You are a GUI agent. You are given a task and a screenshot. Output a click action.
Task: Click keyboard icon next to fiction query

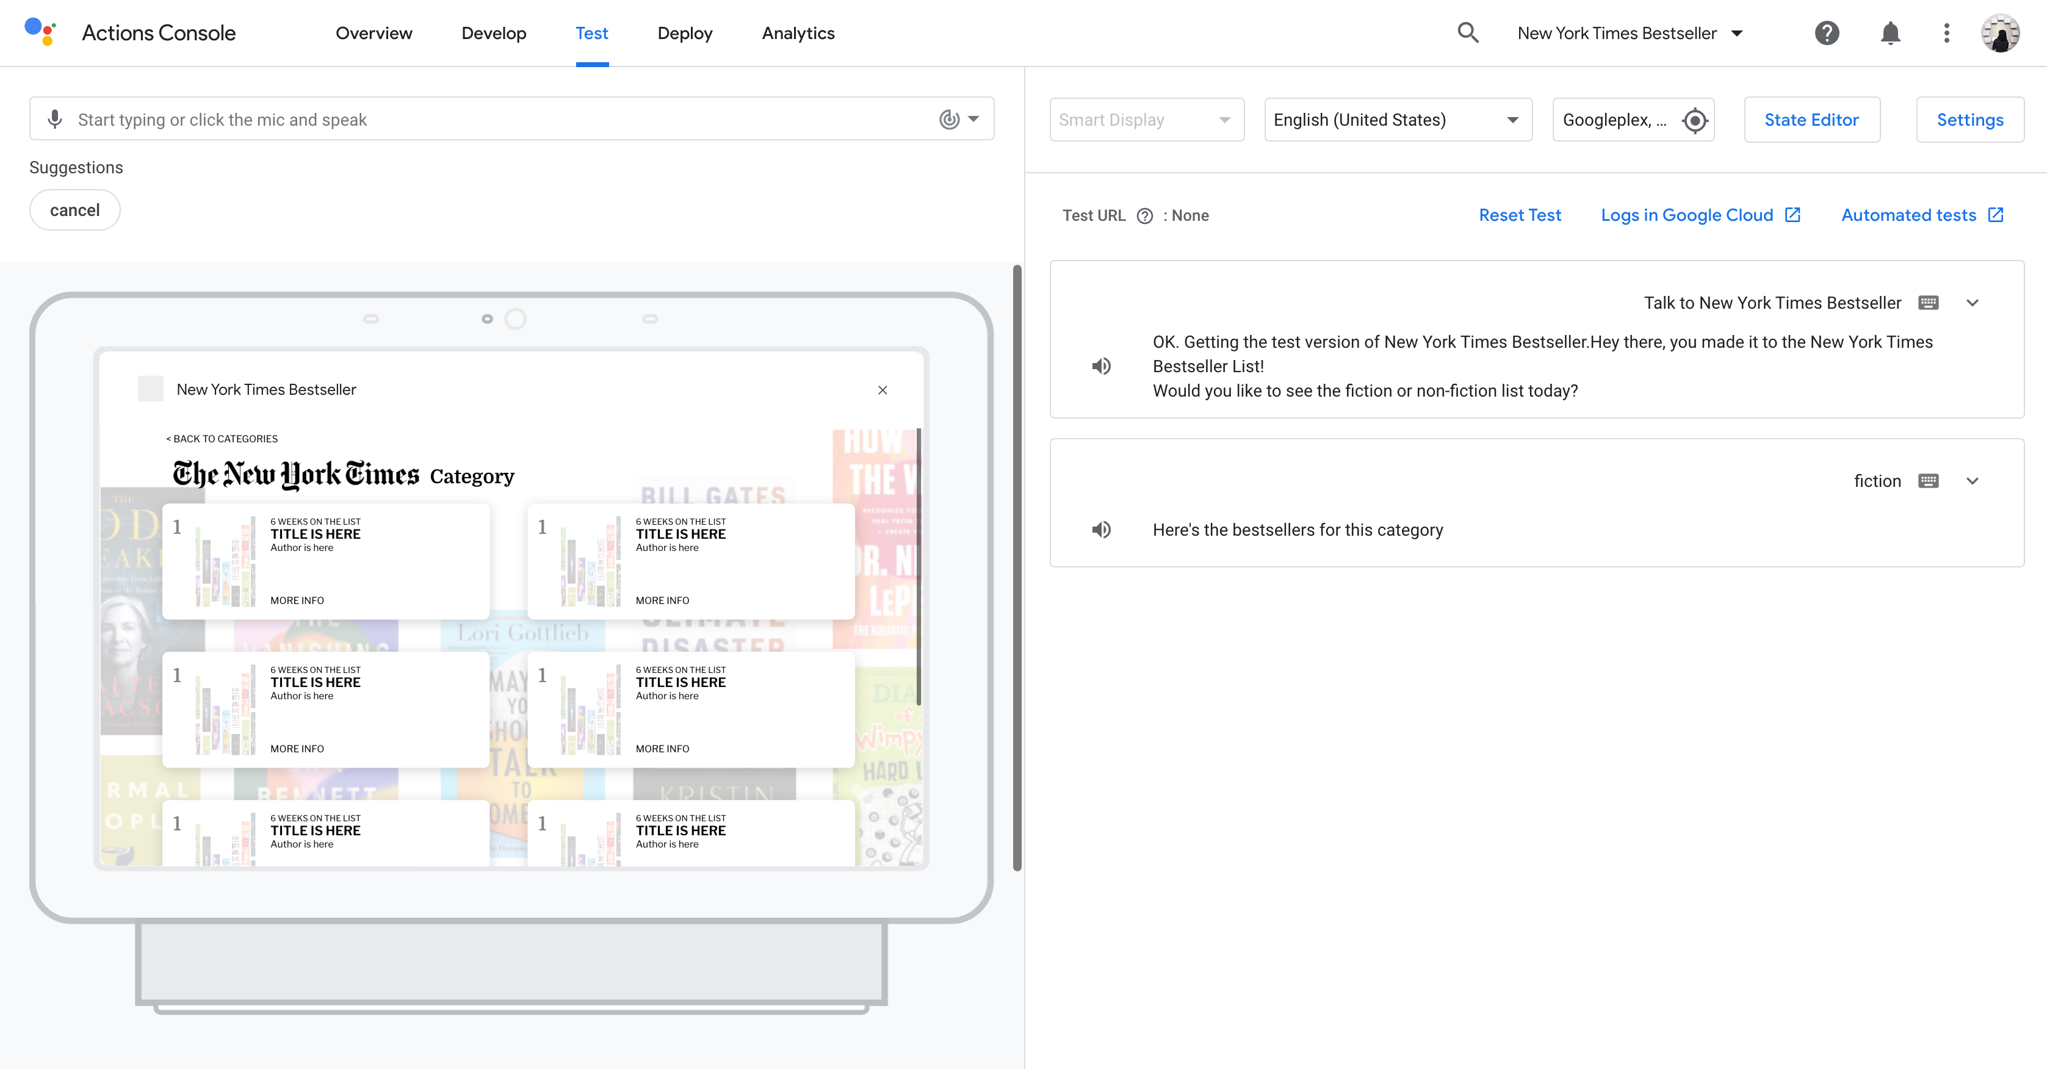pos(1928,480)
